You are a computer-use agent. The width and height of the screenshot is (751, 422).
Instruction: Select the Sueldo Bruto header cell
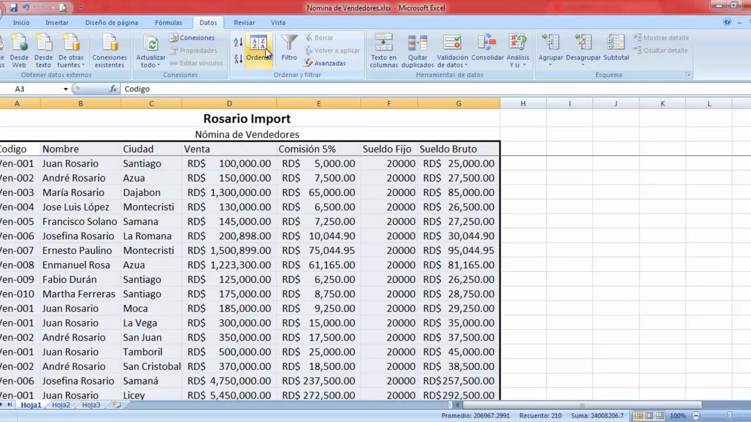(458, 149)
